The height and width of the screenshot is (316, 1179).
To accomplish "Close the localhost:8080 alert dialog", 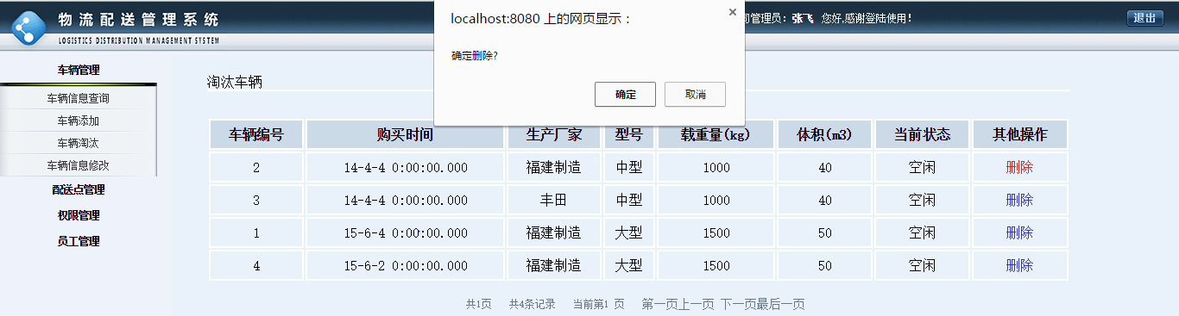I will [733, 12].
